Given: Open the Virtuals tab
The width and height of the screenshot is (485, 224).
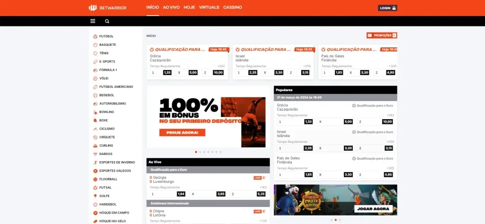Looking at the screenshot, I should point(209,8).
